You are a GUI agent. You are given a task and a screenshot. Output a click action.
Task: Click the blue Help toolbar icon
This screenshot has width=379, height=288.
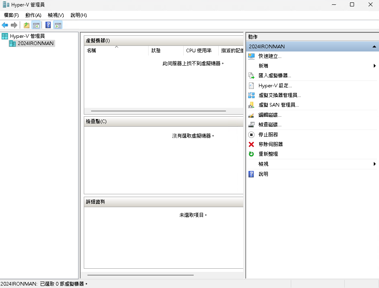click(48, 25)
